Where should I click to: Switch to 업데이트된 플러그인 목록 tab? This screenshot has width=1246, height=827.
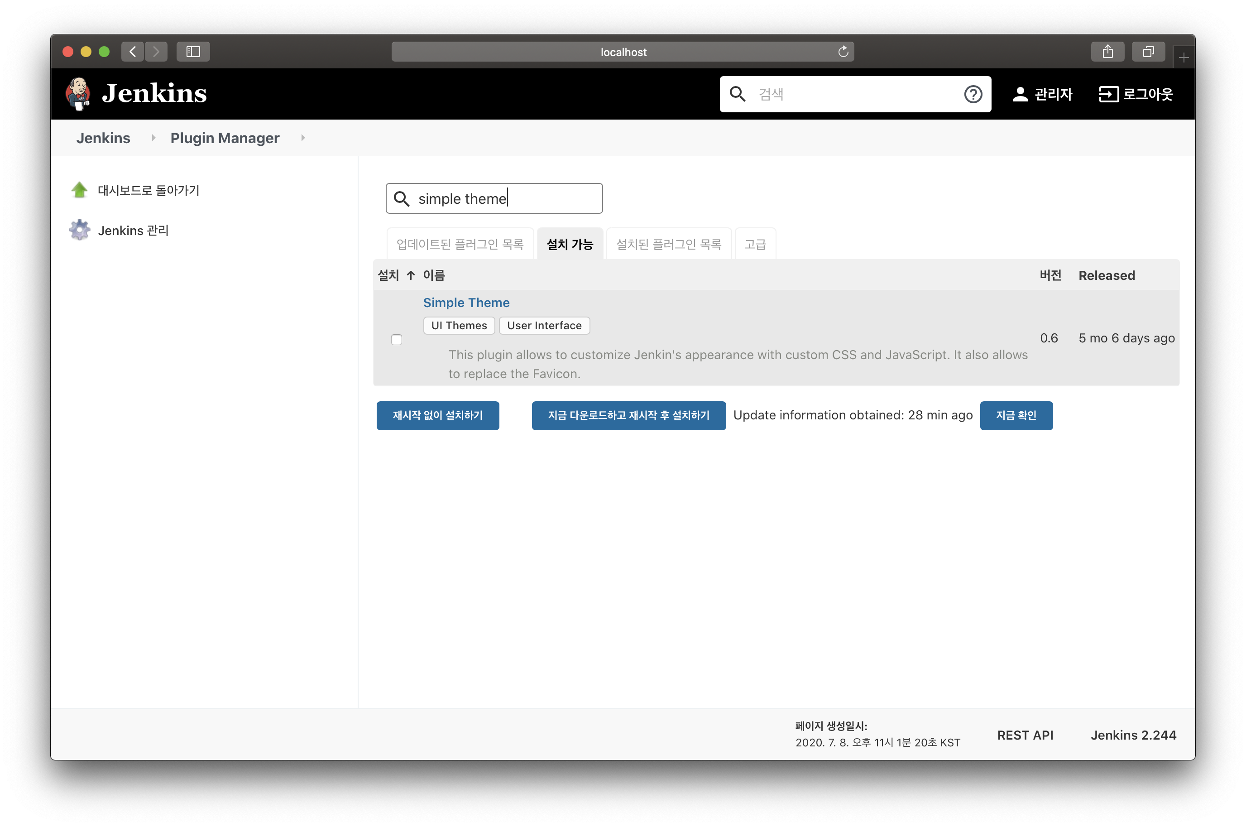pos(460,244)
